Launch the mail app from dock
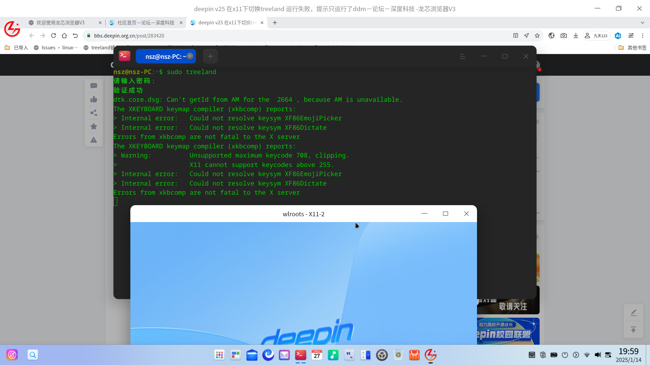This screenshot has height=365, width=650. tap(284, 355)
